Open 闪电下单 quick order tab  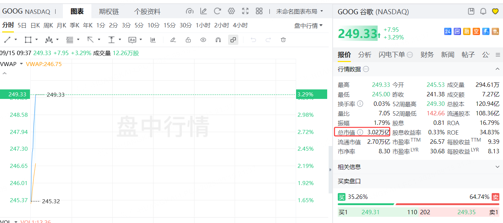point(392,55)
